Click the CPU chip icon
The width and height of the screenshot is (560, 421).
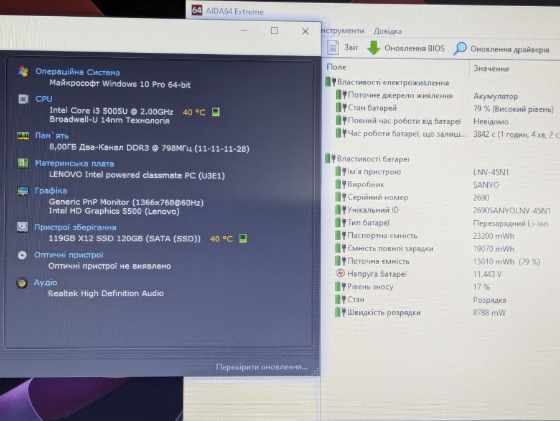(x=23, y=99)
